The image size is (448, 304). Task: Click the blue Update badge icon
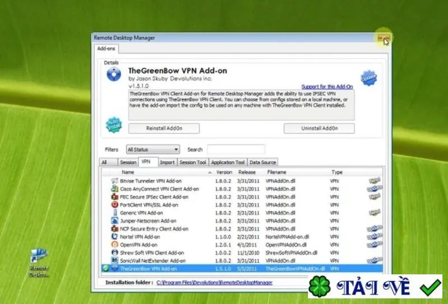[x=368, y=78]
